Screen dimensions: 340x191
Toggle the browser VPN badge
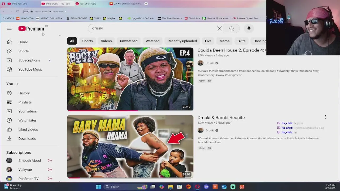(26, 11)
